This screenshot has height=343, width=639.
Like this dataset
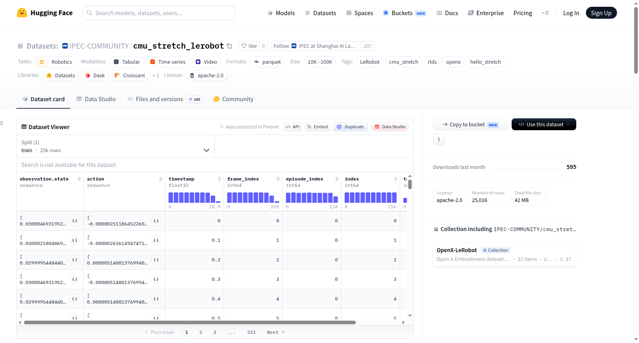(x=249, y=46)
